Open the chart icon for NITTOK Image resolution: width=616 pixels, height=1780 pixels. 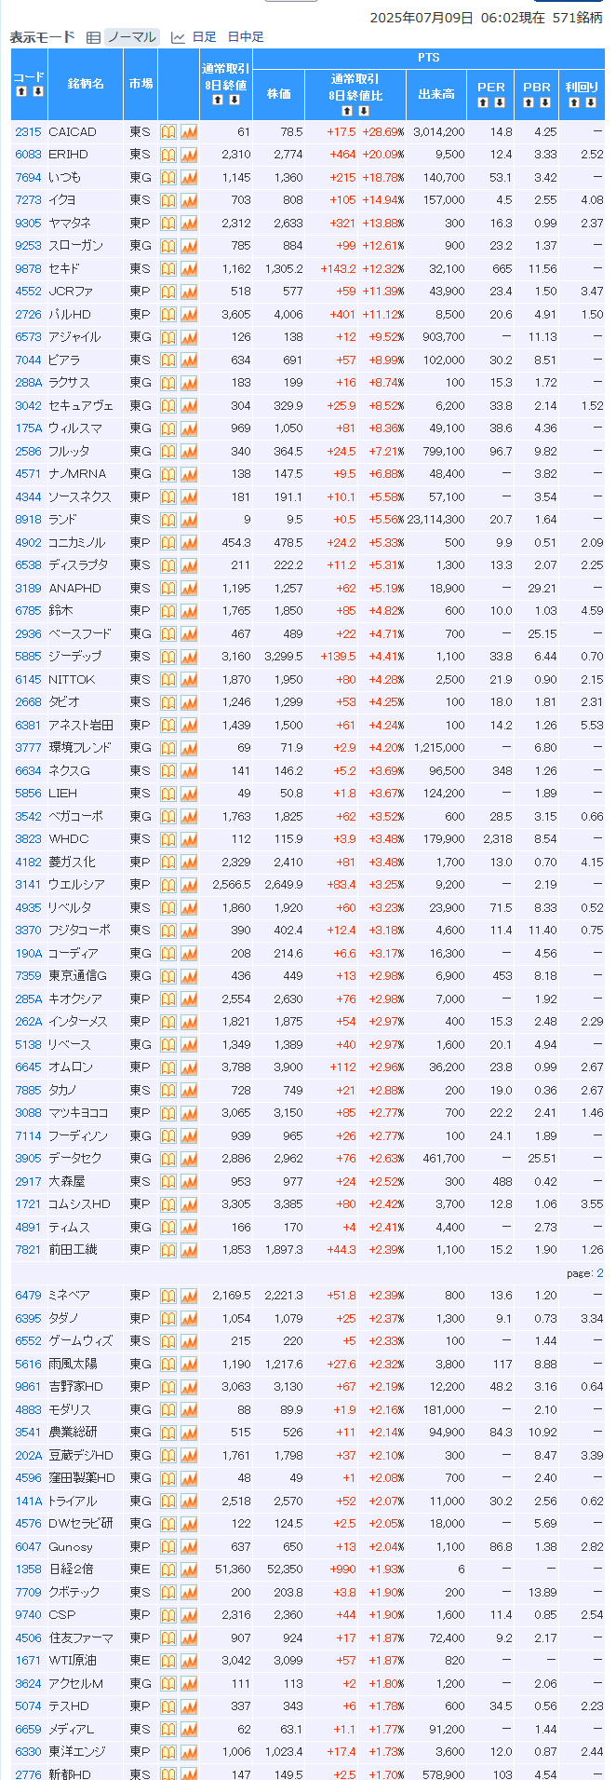189,680
